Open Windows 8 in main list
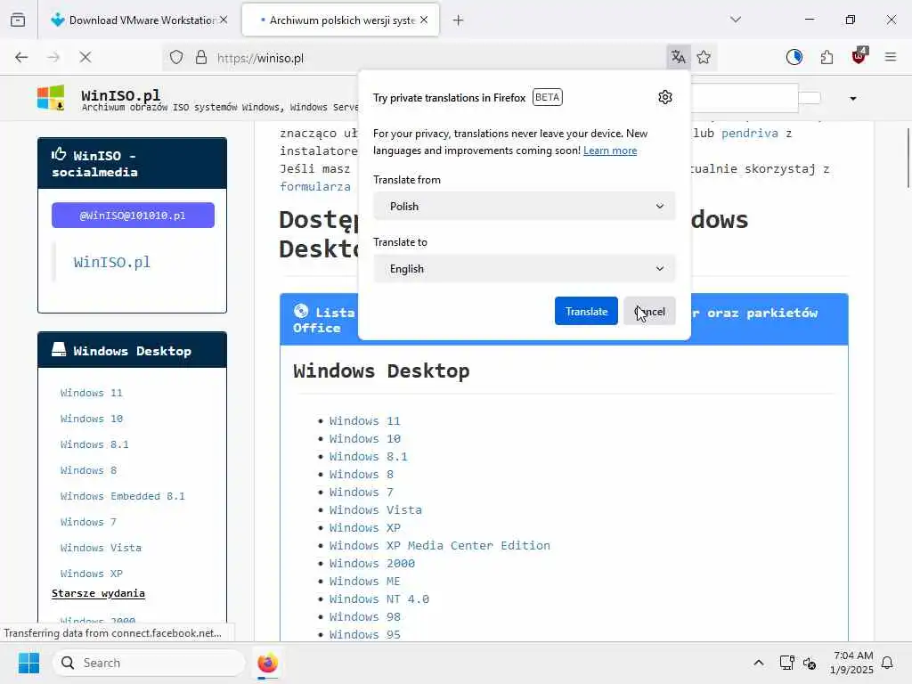912x684 pixels. click(x=362, y=474)
